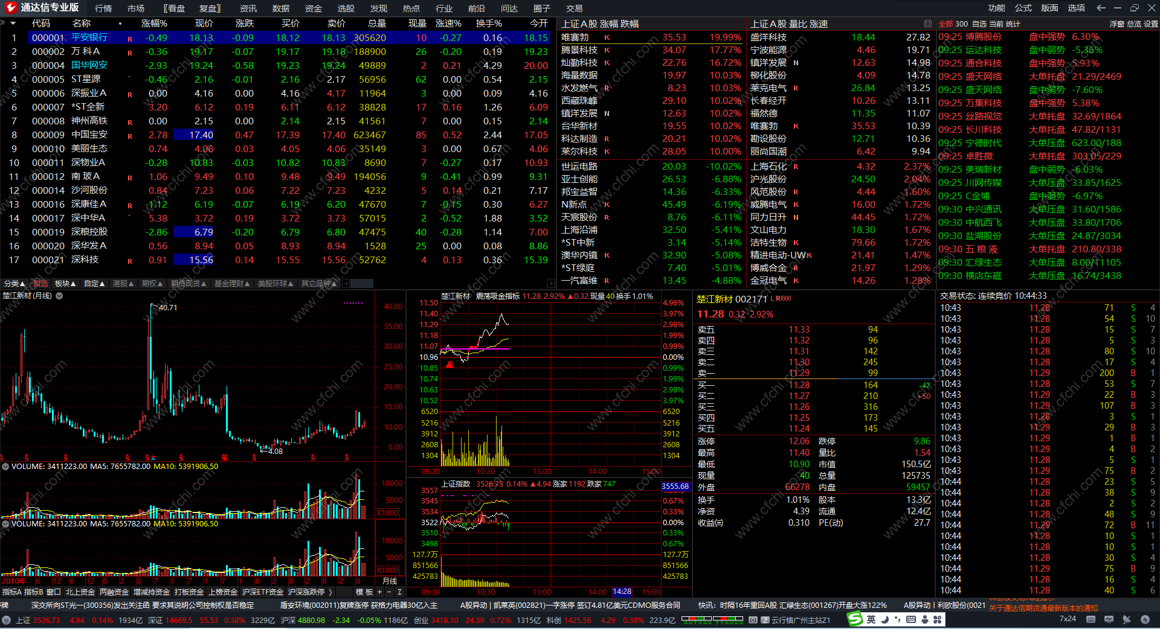
Task: Open the panel settings icon beside 上证A股 量比 涨速
Action: [x=927, y=24]
